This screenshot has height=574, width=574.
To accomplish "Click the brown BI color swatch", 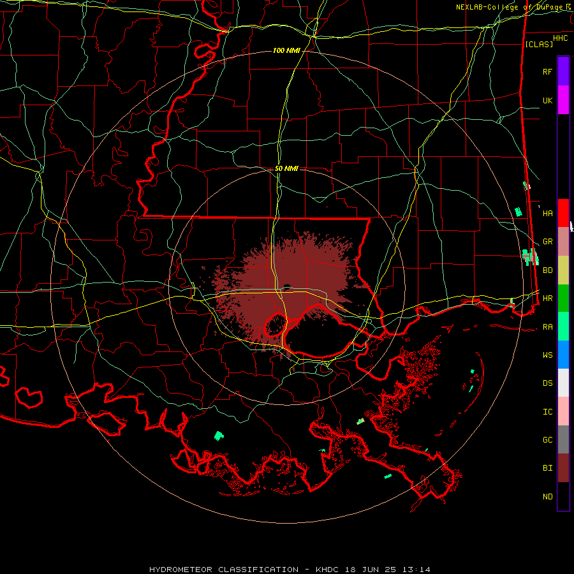I will (563, 468).
